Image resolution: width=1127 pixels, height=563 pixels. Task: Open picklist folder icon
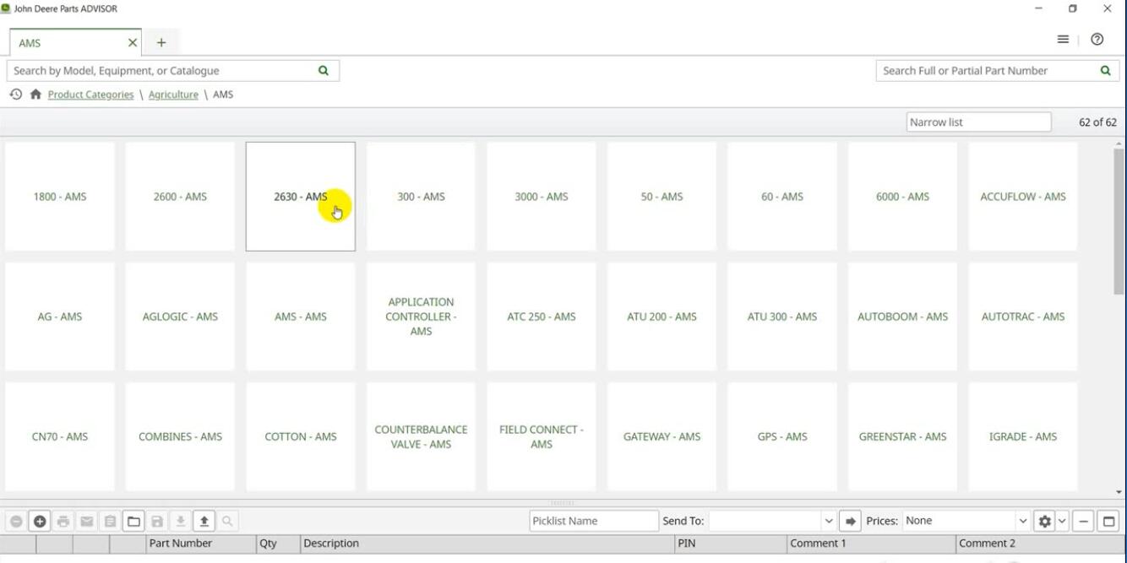click(x=133, y=522)
